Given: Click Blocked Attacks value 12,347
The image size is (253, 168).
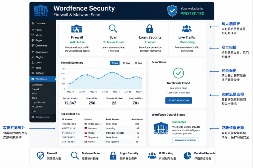Looking at the screenshot, I should pyautogui.click(x=70, y=103).
